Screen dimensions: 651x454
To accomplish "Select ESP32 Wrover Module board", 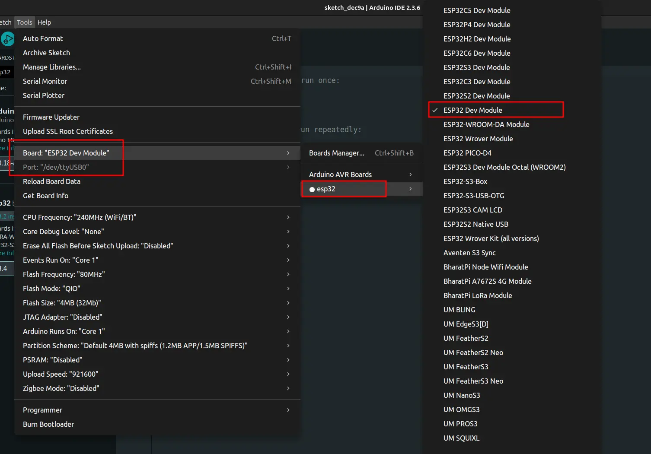I will coord(512,139).
